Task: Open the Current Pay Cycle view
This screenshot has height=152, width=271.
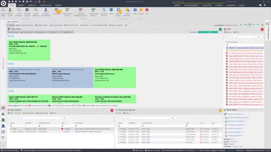Action: point(71,25)
